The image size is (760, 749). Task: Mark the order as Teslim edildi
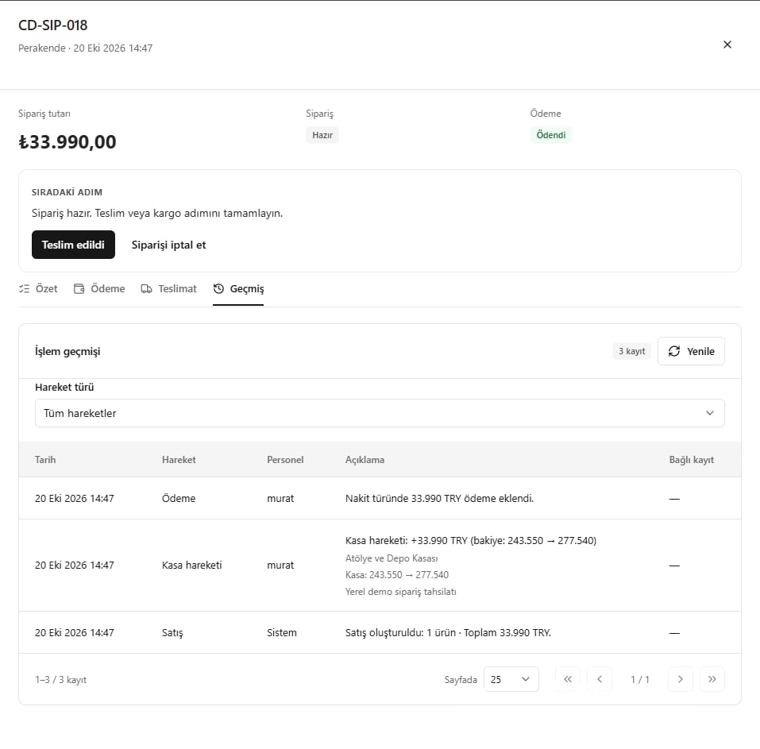[x=73, y=245]
